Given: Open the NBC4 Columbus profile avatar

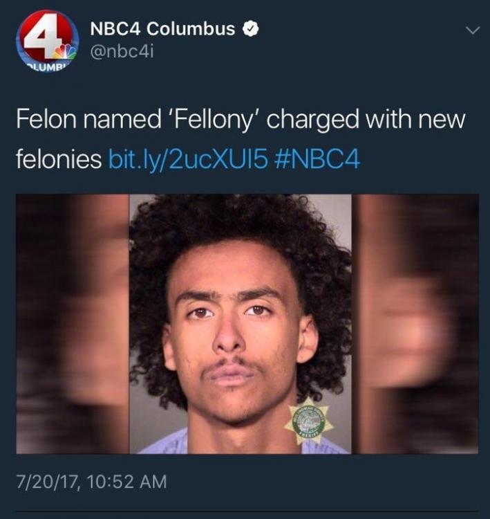Looking at the screenshot, I should [48, 41].
